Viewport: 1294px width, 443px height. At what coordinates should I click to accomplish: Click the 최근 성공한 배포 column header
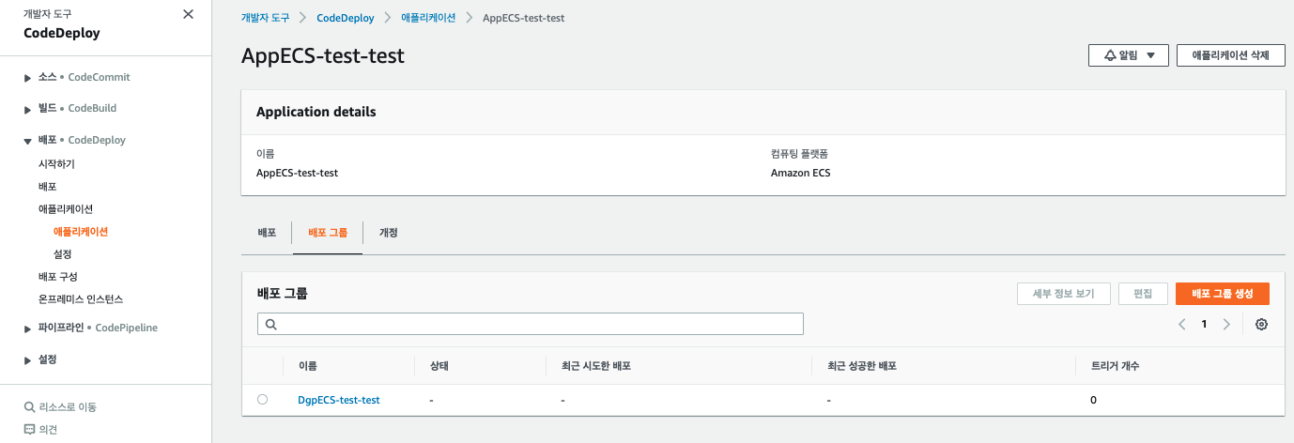coord(862,366)
